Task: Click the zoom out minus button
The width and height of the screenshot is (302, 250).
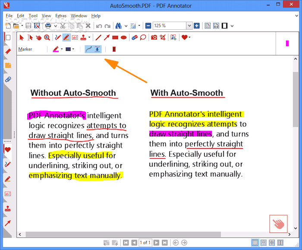Action: pyautogui.click(x=148, y=25)
